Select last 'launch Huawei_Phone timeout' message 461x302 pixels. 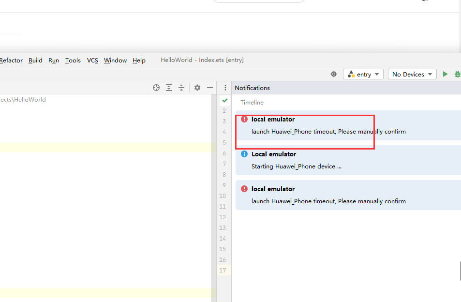tap(328, 201)
